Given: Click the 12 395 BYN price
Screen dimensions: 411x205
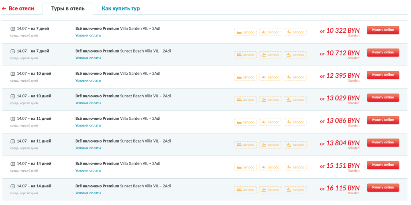Looking at the screenshot, I should click(x=342, y=75).
